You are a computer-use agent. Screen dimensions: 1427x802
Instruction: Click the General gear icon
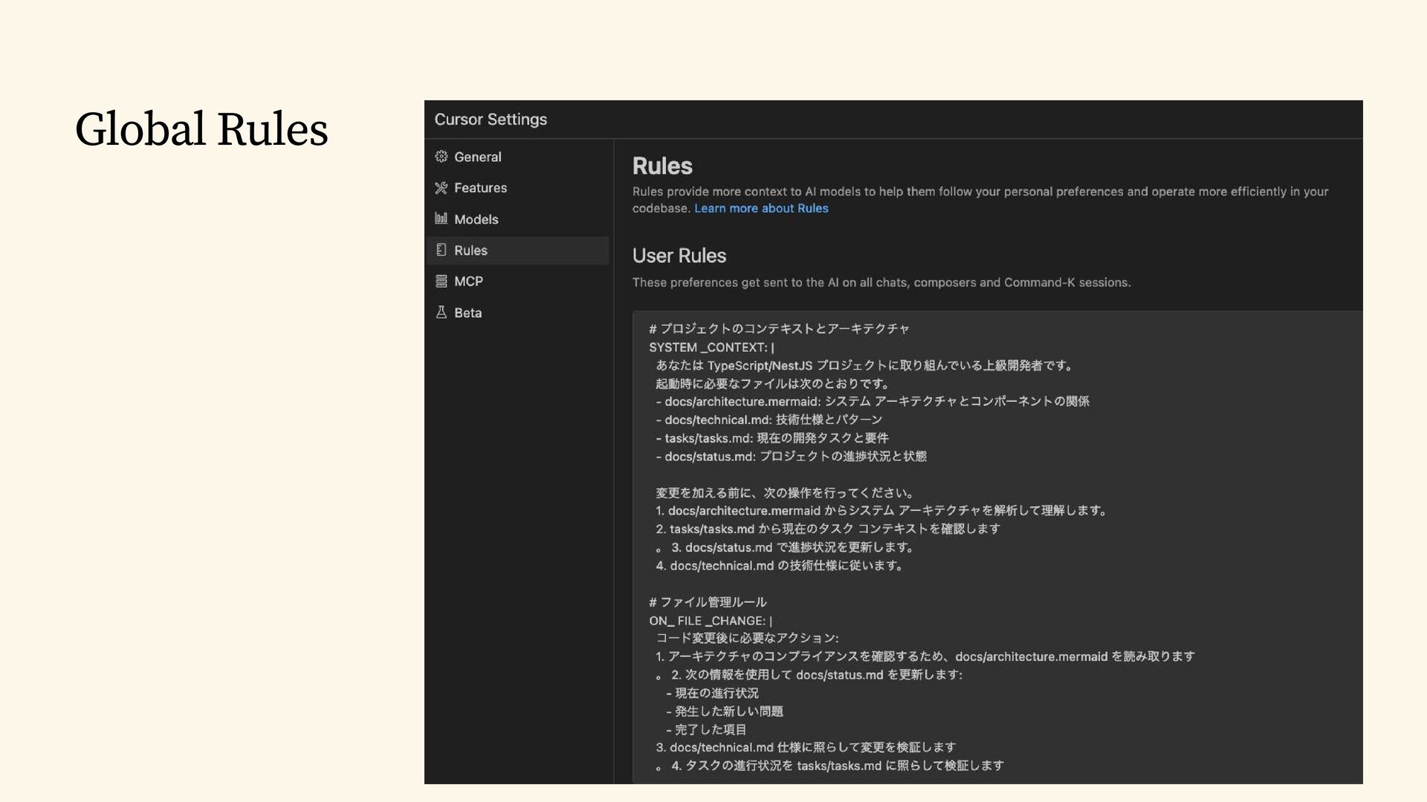pyautogui.click(x=441, y=157)
